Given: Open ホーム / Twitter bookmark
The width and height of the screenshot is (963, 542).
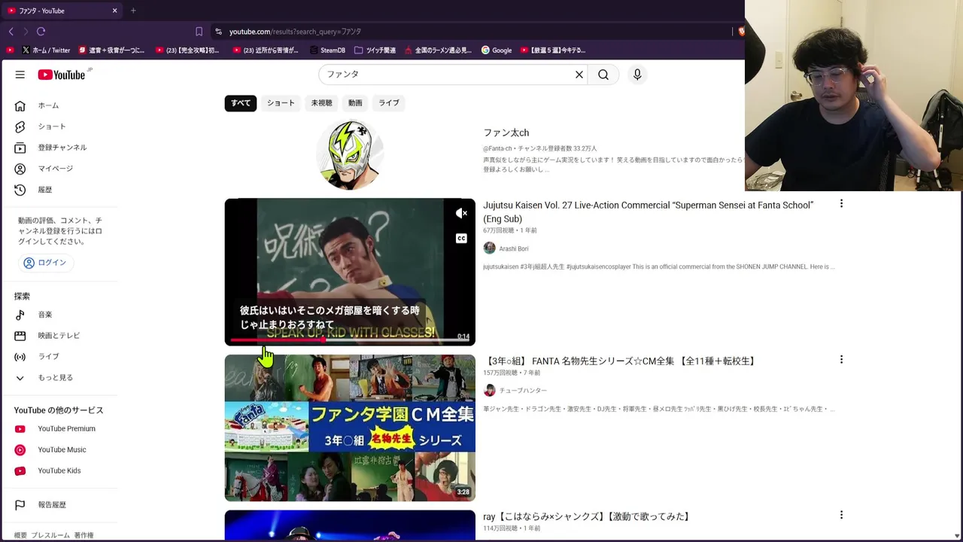Looking at the screenshot, I should (x=46, y=50).
